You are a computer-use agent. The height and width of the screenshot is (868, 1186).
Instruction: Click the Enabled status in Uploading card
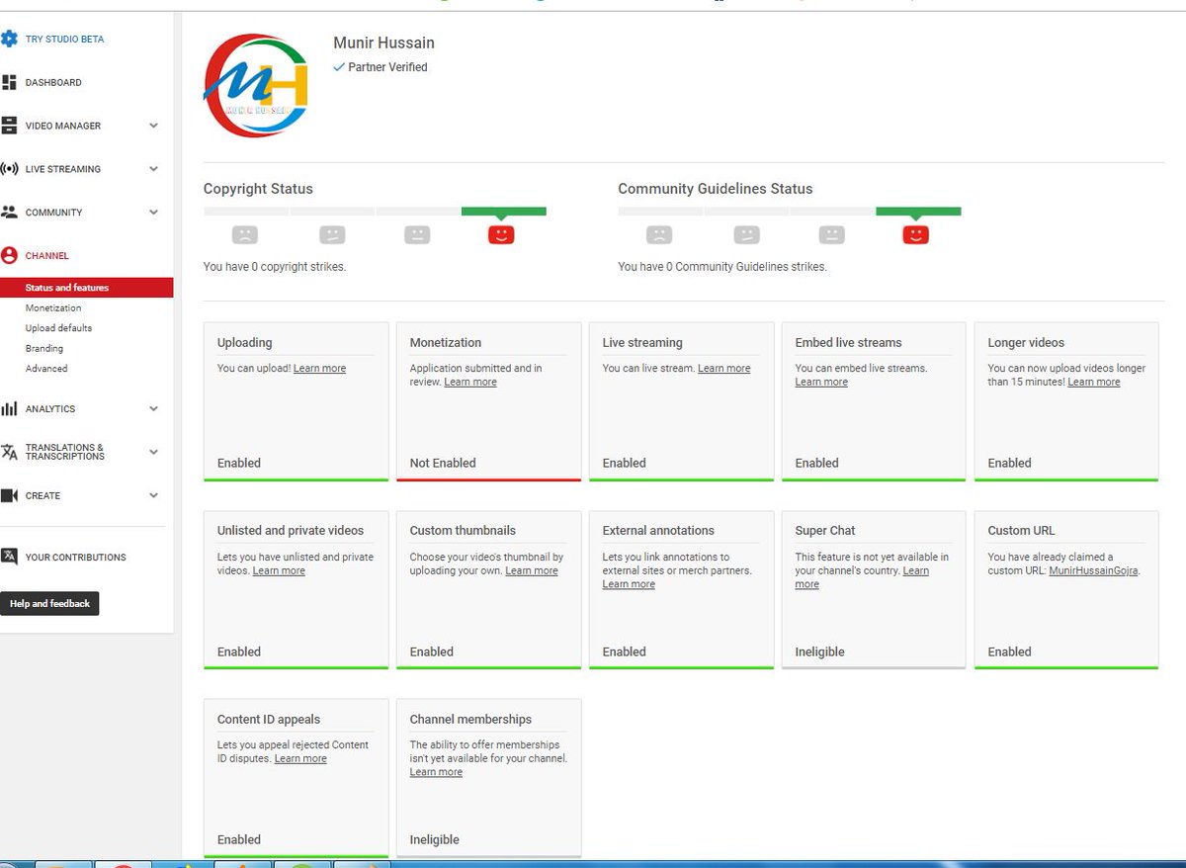239,463
